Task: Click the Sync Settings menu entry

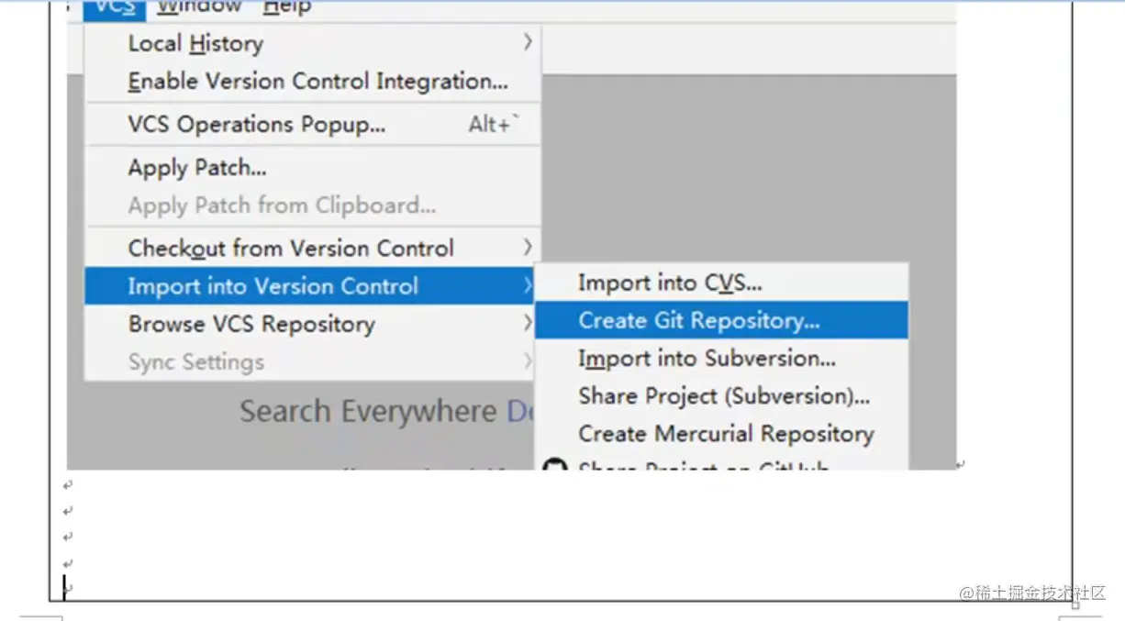Action: [x=196, y=361]
